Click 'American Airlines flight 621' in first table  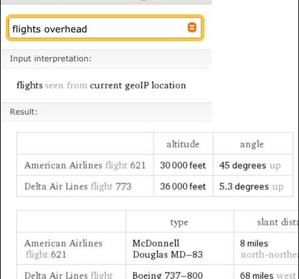(85, 165)
